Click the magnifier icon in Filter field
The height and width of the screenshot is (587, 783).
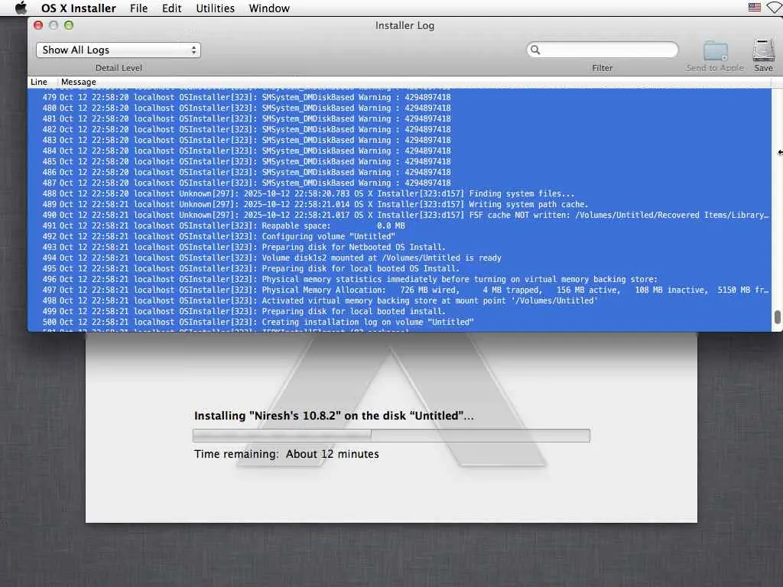535,50
